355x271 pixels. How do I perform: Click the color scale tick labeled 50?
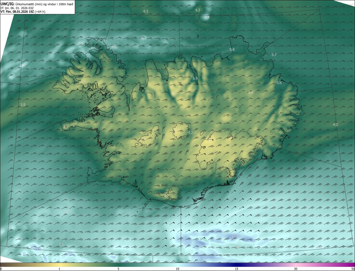353,269
